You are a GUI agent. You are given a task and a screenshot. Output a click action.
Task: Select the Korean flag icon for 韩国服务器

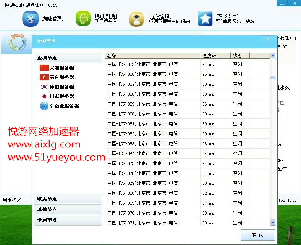pyautogui.click(x=44, y=87)
